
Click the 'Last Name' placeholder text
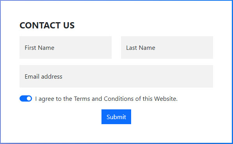[x=141, y=48]
